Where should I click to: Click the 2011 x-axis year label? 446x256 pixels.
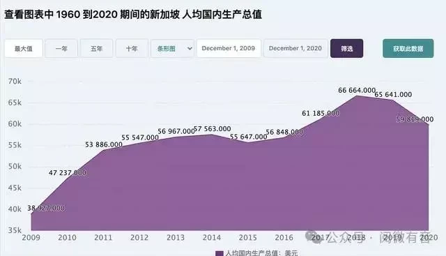[x=103, y=237]
